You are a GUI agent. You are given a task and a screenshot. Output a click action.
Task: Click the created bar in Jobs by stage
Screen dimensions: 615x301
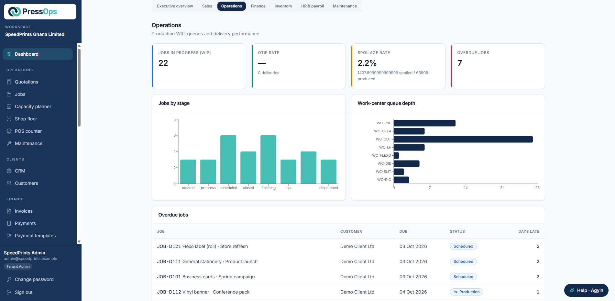click(x=188, y=172)
